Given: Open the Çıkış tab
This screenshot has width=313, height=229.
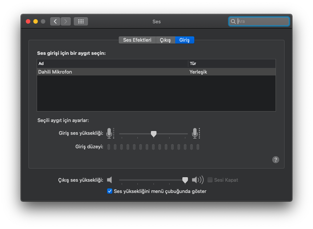Looking at the screenshot, I should click(x=165, y=40).
